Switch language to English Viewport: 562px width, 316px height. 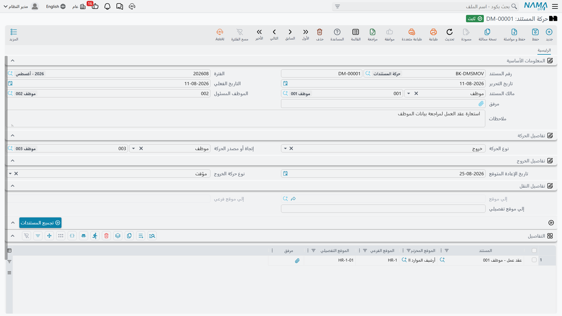[56, 6]
